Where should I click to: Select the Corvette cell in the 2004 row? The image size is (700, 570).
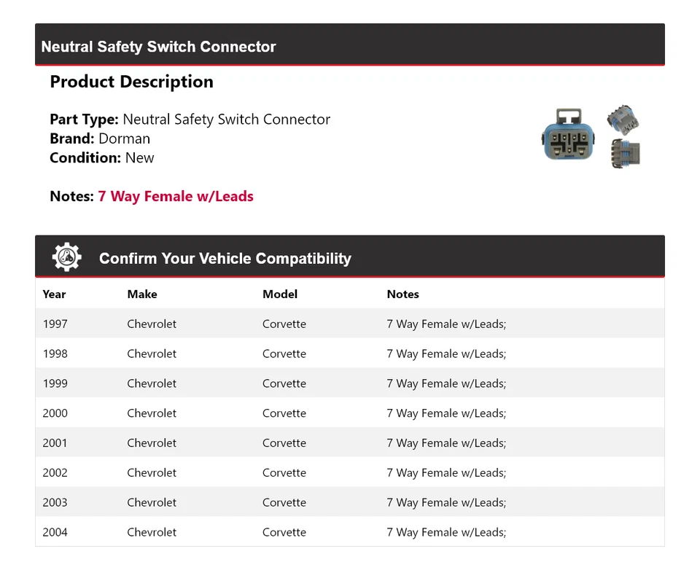tap(284, 533)
